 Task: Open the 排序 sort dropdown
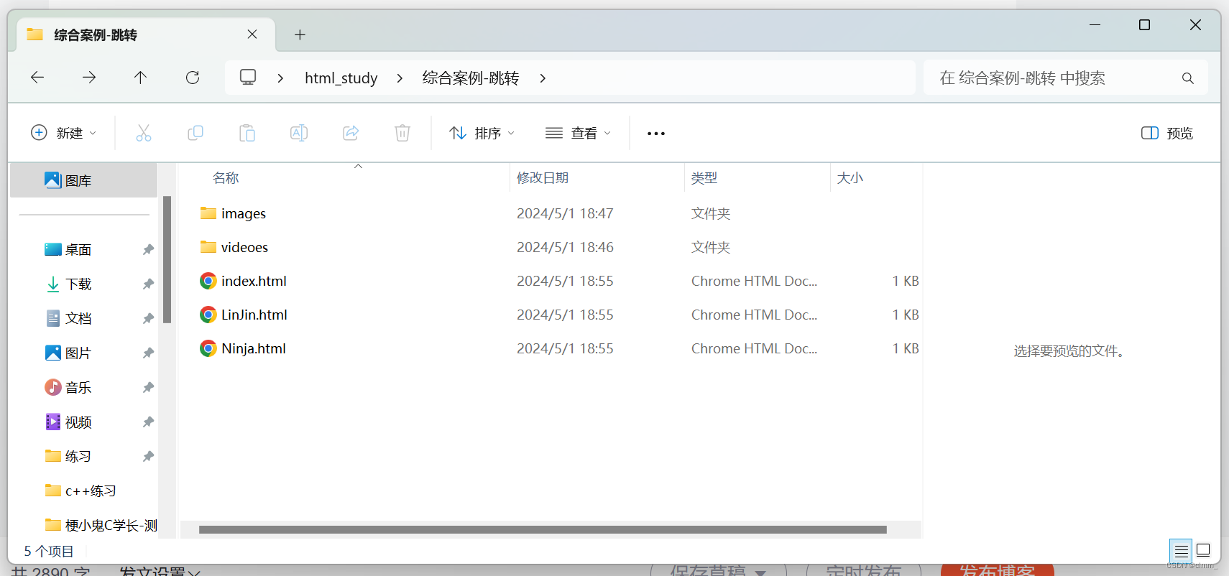[482, 134]
